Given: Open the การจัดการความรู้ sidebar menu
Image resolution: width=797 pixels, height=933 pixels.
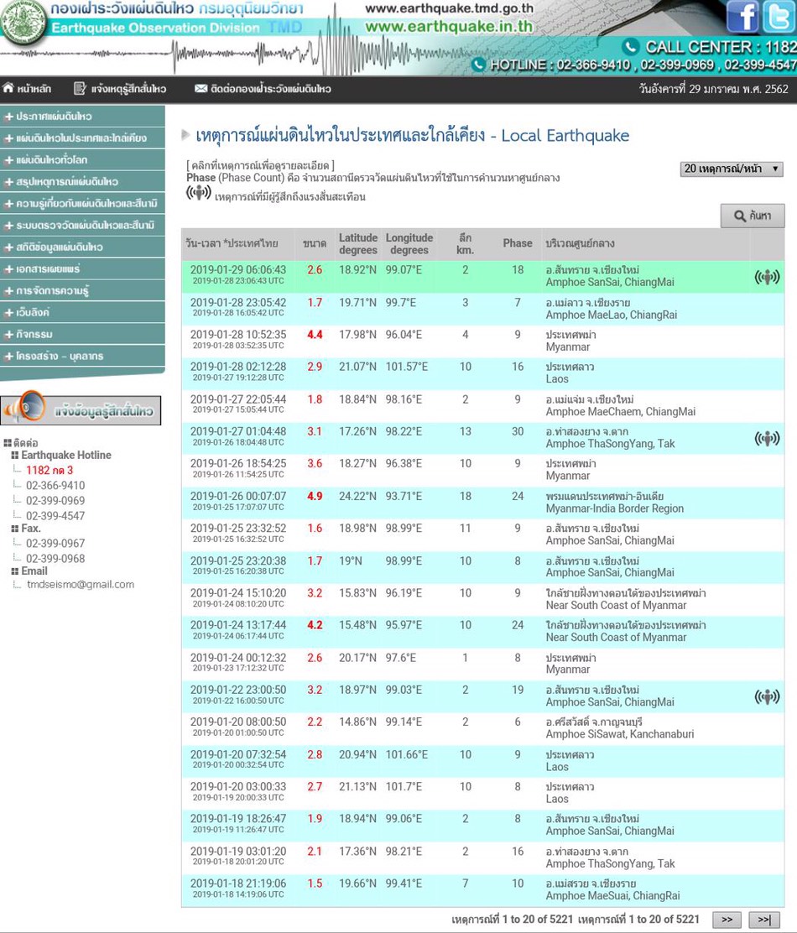Looking at the screenshot, I should 83,290.
